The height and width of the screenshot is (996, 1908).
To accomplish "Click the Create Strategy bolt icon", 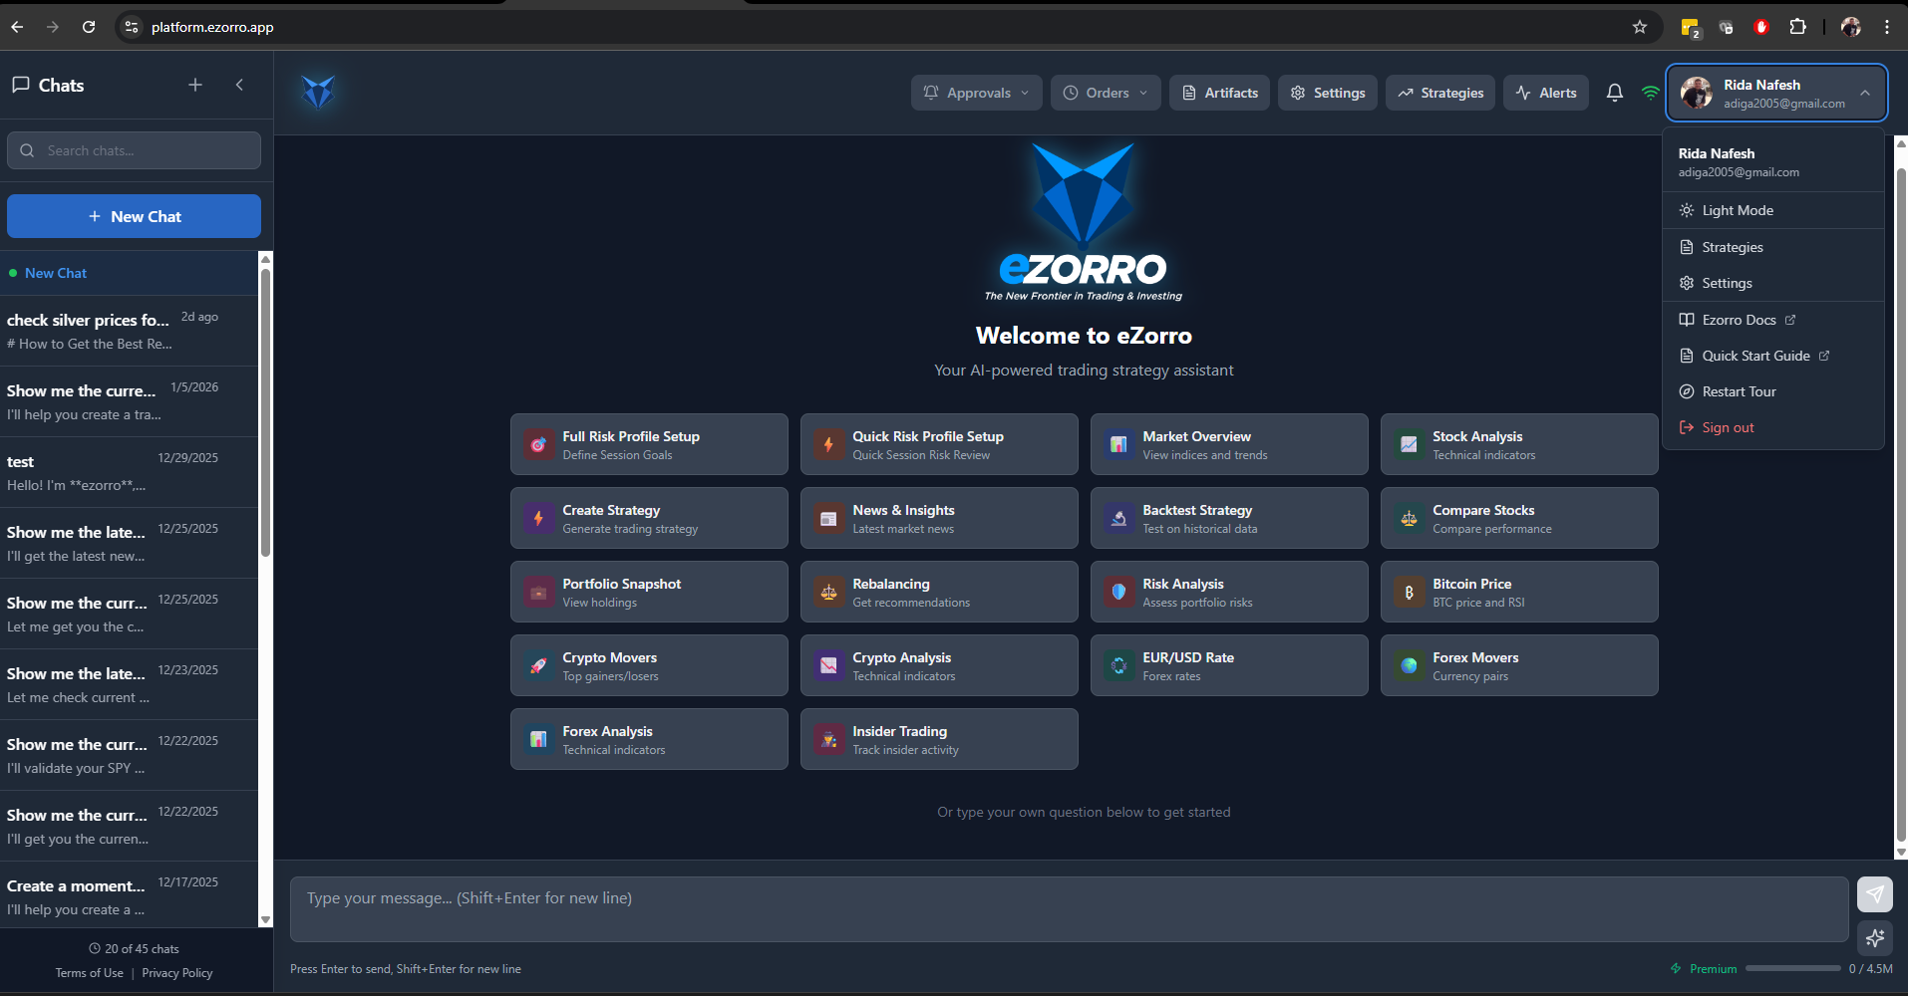I will click(538, 518).
